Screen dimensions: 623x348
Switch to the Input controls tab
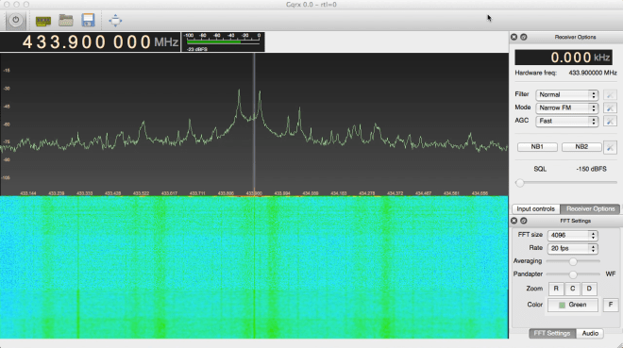coord(535,208)
